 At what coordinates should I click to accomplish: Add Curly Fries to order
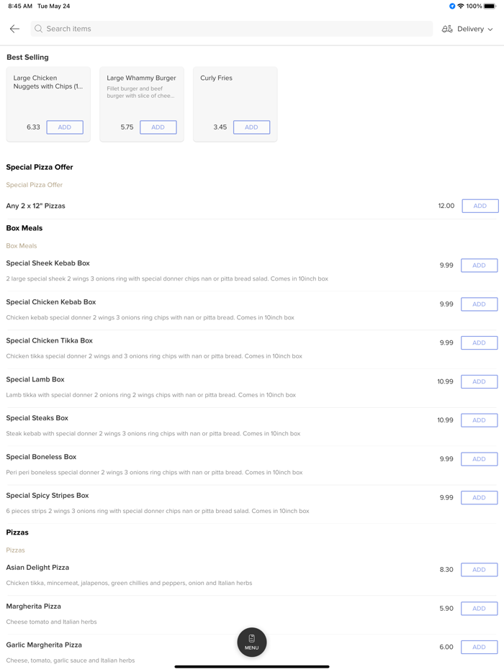(251, 127)
